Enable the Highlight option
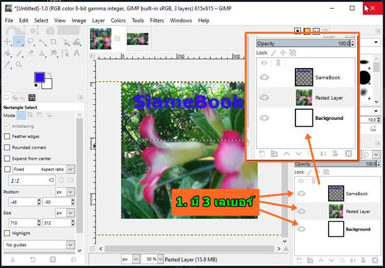The width and height of the screenshot is (385, 268). pyautogui.click(x=7, y=233)
